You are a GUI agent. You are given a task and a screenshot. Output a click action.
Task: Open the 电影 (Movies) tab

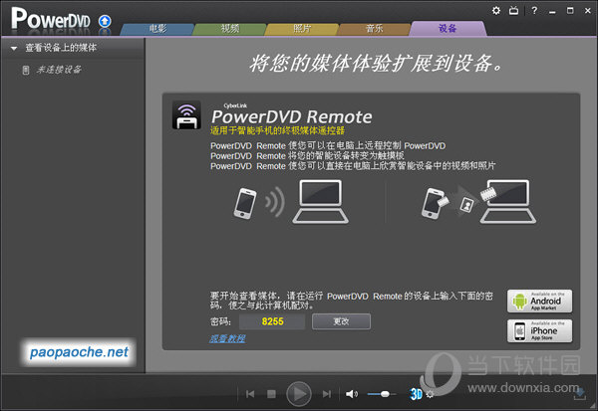pos(157,29)
